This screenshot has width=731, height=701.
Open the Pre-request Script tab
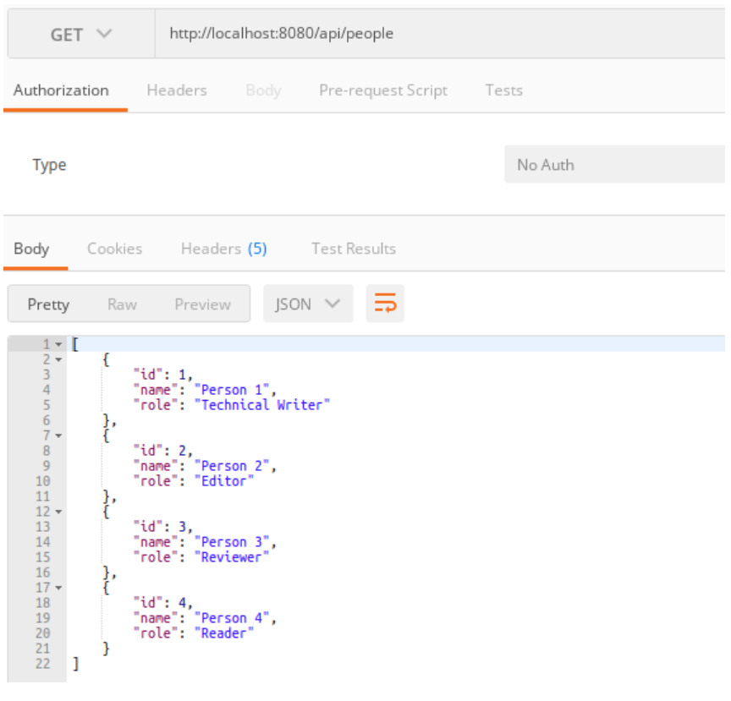[x=382, y=90]
